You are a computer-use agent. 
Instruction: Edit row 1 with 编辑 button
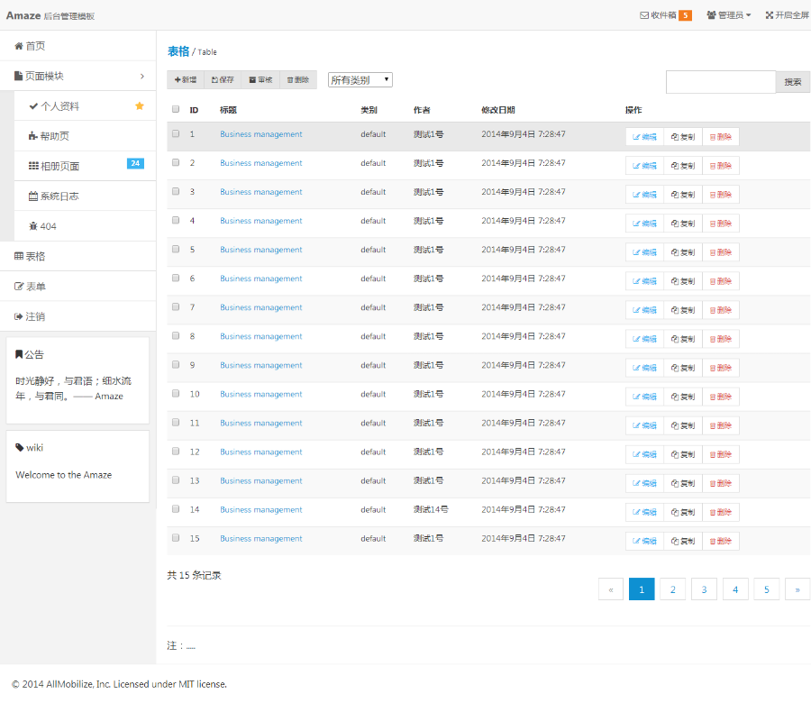click(644, 137)
